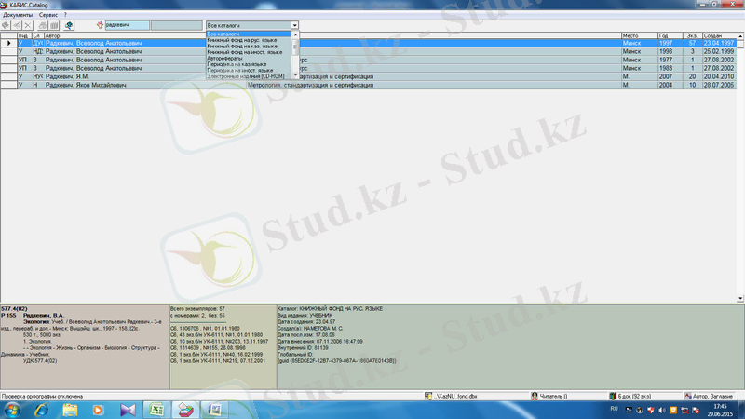The width and height of the screenshot is (745, 419).
Task: Click the catalog dropdown list scrollbar down arrow
Action: 295,75
